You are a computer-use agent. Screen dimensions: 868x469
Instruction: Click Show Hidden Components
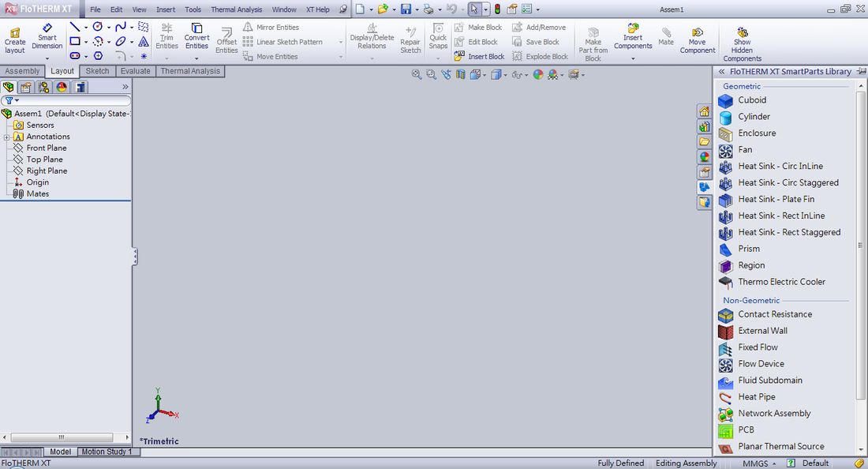click(743, 44)
